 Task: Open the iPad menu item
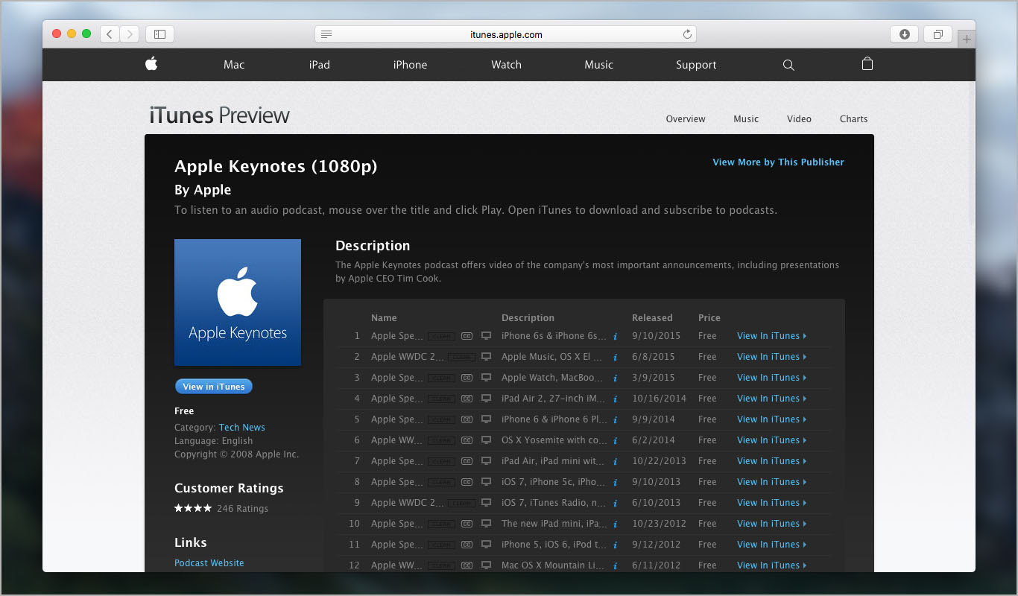coord(319,65)
